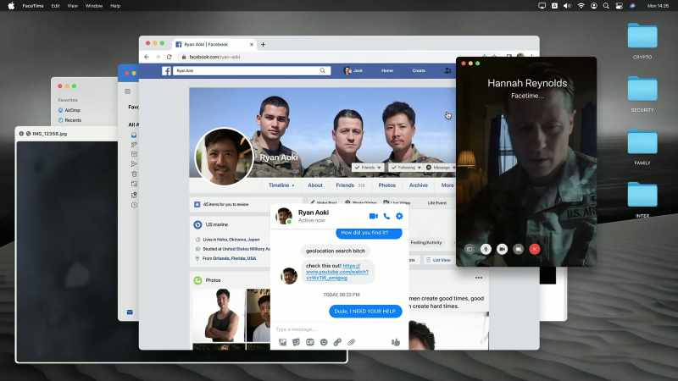Open the Friends dropdown button on cover
Viewport: 678px width, 381px height.
[x=368, y=167]
